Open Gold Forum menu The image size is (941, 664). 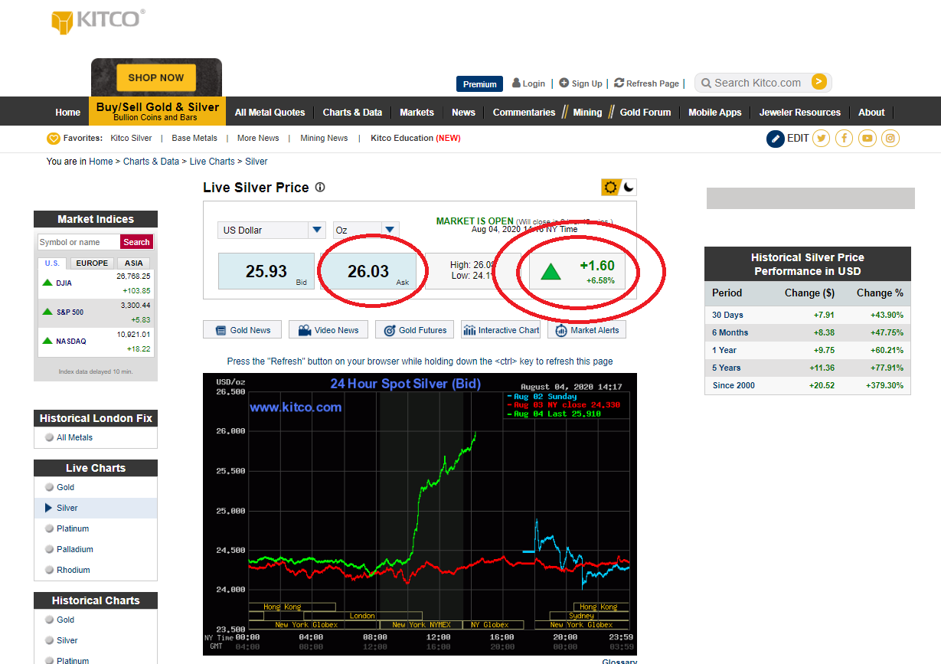(645, 112)
